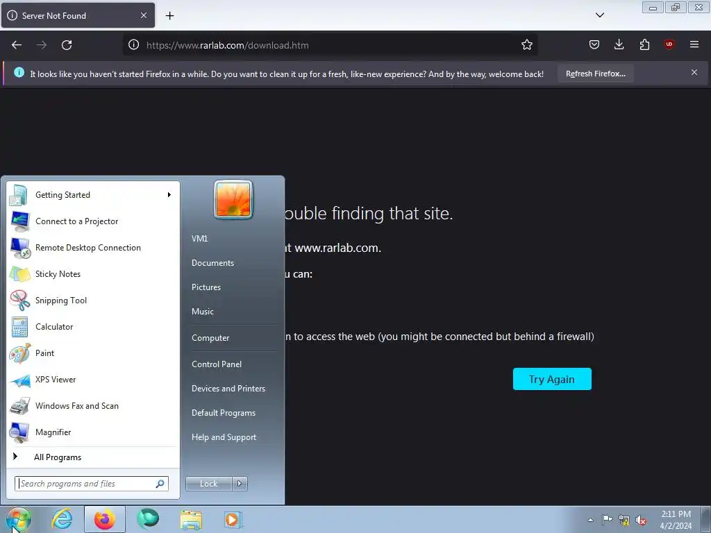Launch Remote Desktop Connection
Image resolution: width=711 pixels, height=533 pixels.
coord(93,248)
